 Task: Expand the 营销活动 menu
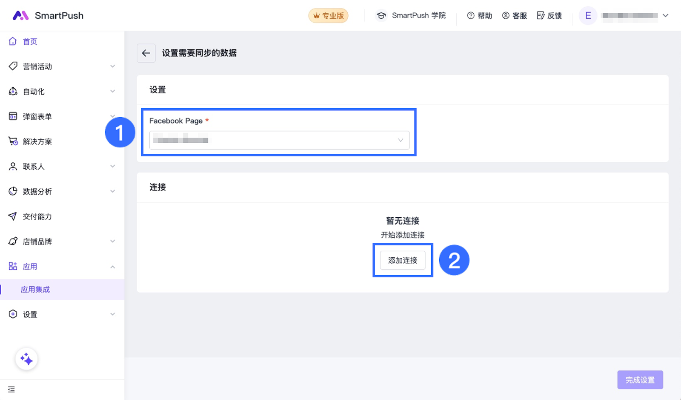click(x=62, y=66)
